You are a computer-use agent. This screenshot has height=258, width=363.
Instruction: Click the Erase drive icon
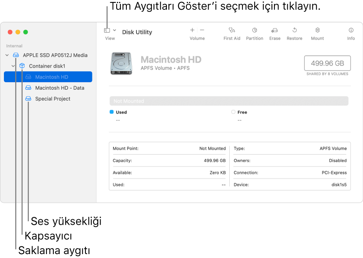[x=274, y=30]
